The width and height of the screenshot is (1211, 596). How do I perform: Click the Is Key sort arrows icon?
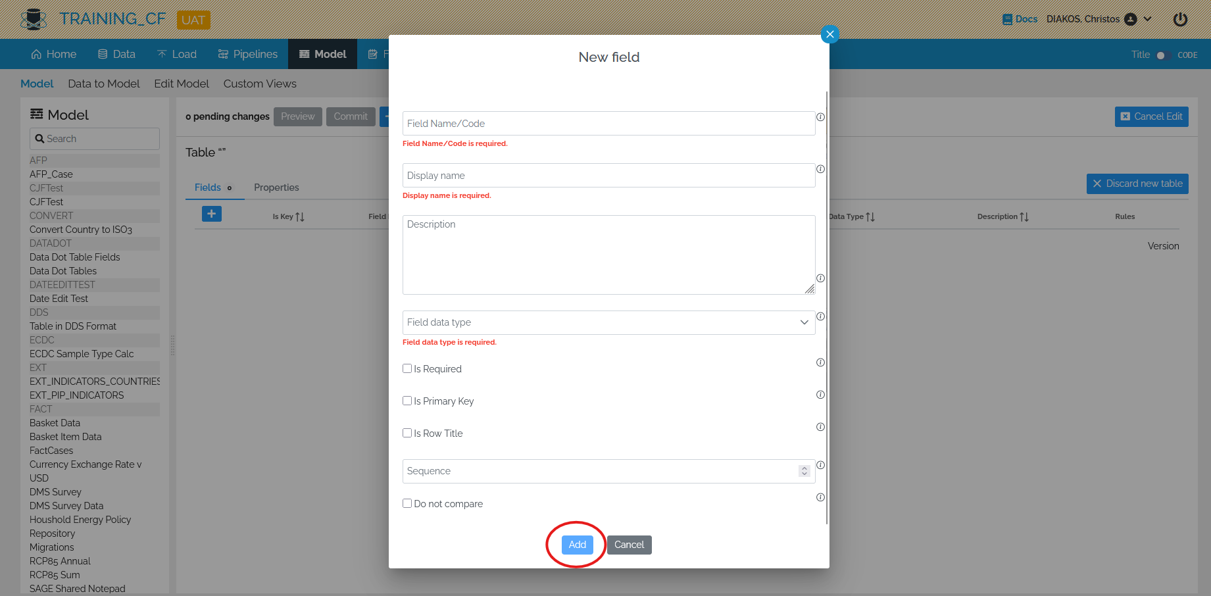300,217
